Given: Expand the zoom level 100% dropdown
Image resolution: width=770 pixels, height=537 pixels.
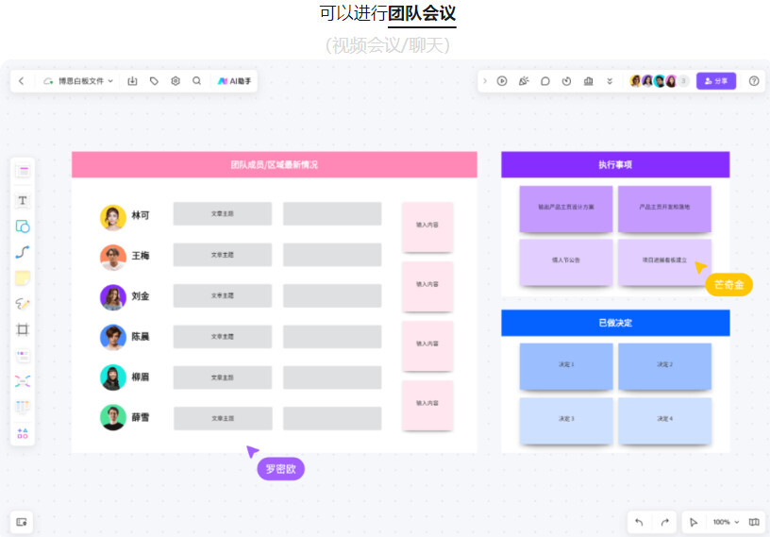Looking at the screenshot, I should click(726, 522).
